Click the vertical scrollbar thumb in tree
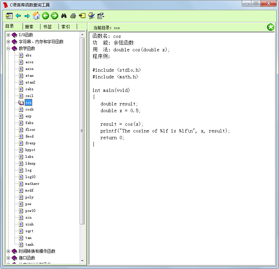279x269 pixels. tap(82, 131)
